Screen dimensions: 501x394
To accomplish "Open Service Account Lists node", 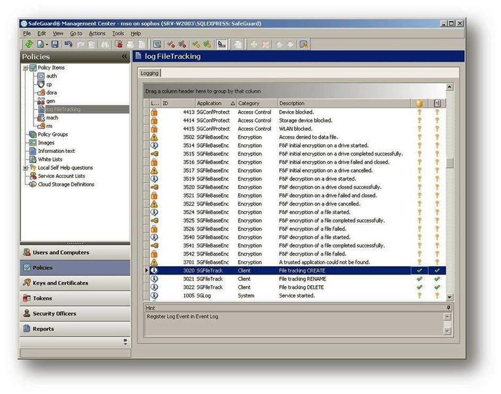I will tap(61, 176).
